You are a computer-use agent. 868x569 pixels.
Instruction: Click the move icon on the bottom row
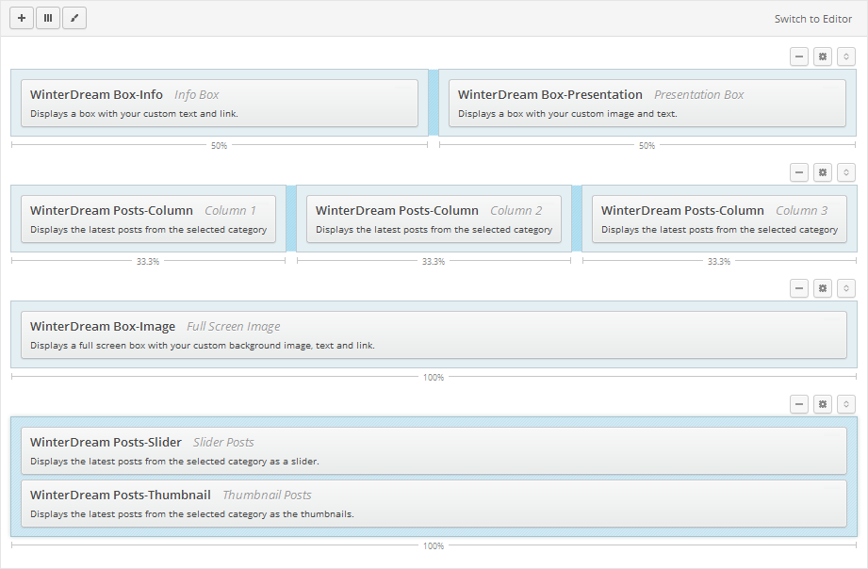[845, 404]
